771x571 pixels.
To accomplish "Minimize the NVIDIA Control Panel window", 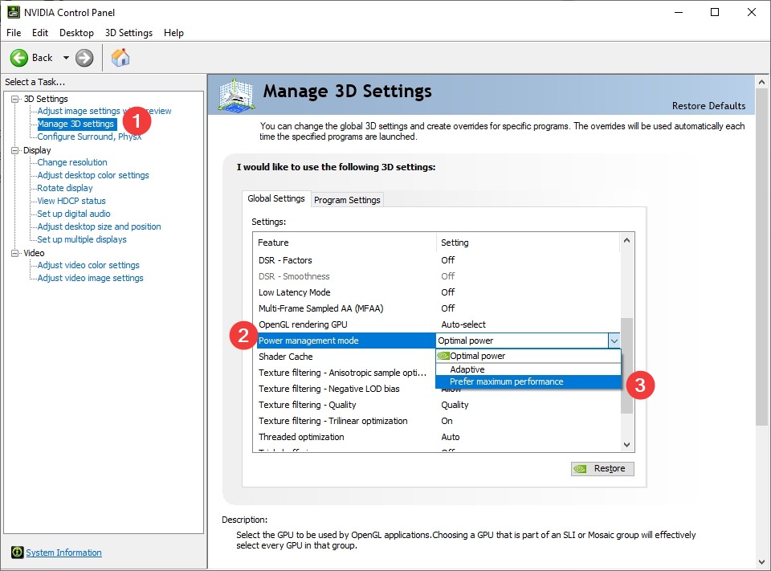I will click(x=679, y=12).
